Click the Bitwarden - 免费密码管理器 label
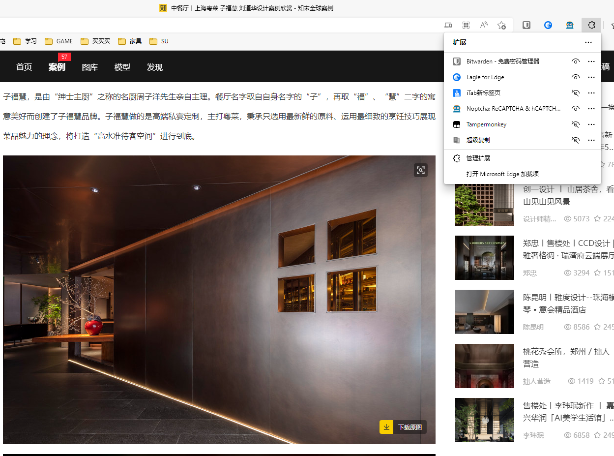This screenshot has width=614, height=456. pos(503,61)
